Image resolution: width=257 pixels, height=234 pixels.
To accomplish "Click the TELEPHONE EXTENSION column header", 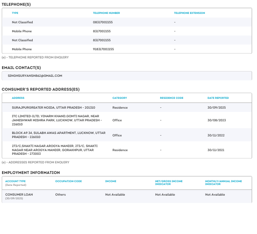I will pyautogui.click(x=189, y=13).
